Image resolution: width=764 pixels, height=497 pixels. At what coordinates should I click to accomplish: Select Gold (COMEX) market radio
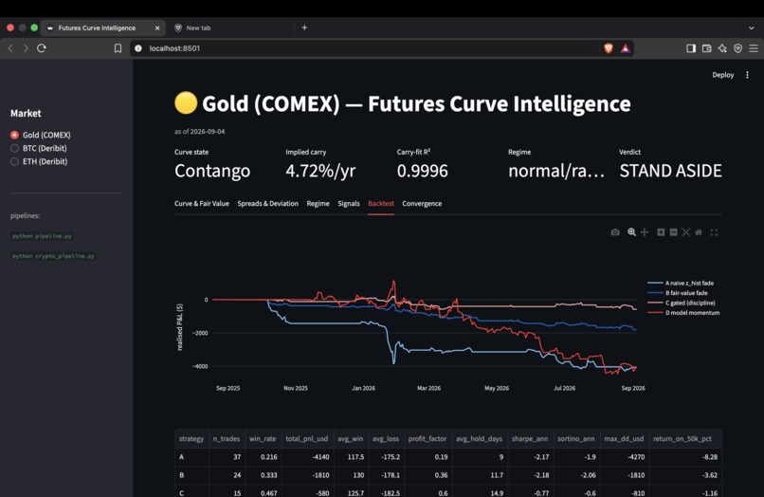(x=14, y=135)
